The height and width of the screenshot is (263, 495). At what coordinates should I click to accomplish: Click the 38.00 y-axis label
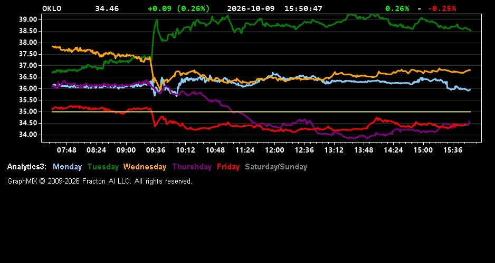coord(28,43)
